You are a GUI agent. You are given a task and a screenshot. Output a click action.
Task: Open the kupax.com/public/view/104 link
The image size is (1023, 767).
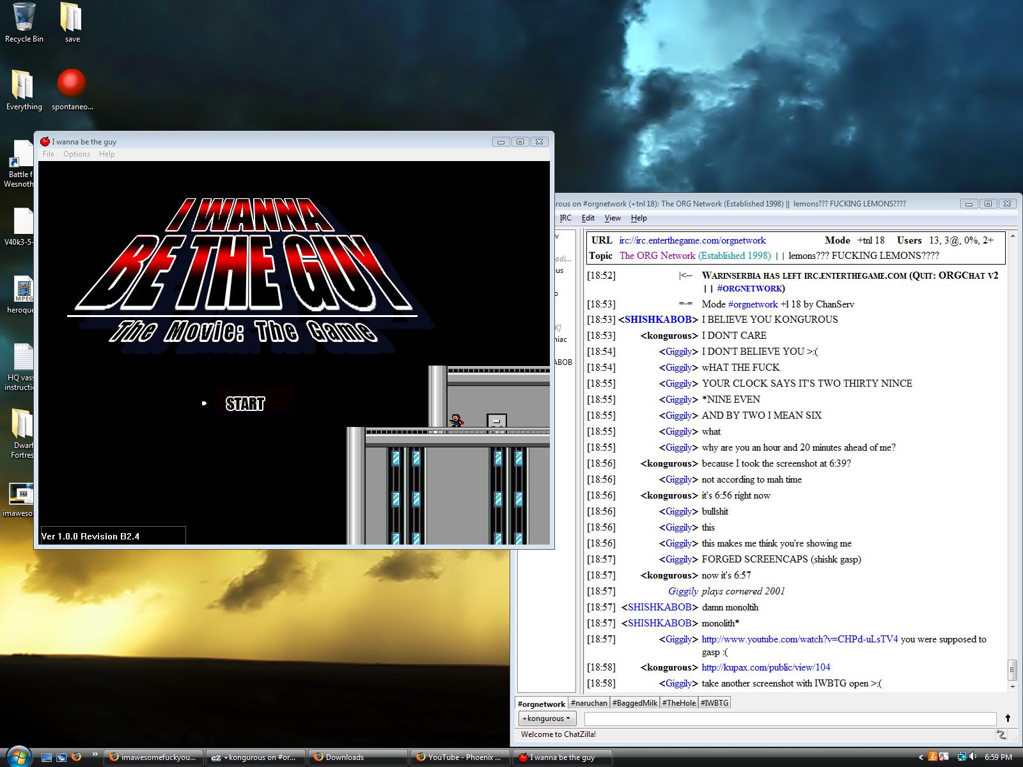tap(766, 667)
